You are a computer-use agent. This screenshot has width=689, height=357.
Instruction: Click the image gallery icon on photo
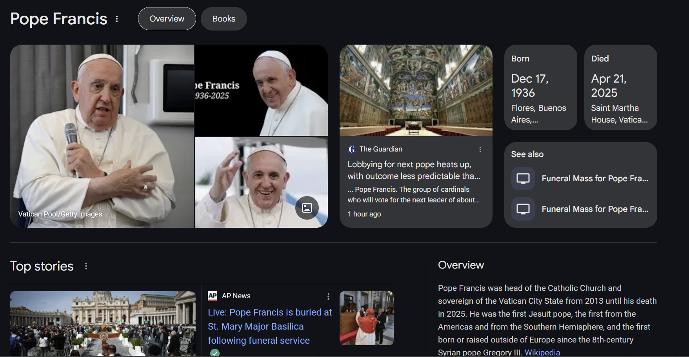[307, 208]
